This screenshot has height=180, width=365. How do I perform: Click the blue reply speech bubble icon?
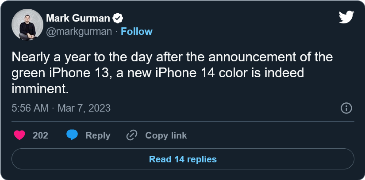[72, 135]
